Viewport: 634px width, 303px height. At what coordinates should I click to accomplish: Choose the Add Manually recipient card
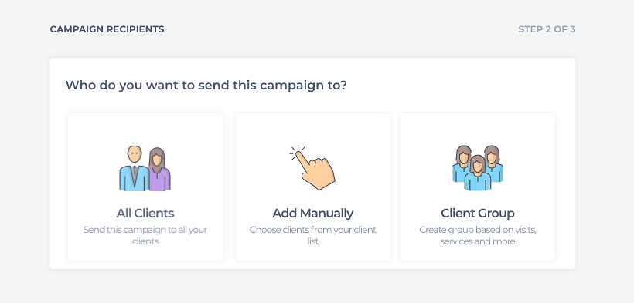312,187
